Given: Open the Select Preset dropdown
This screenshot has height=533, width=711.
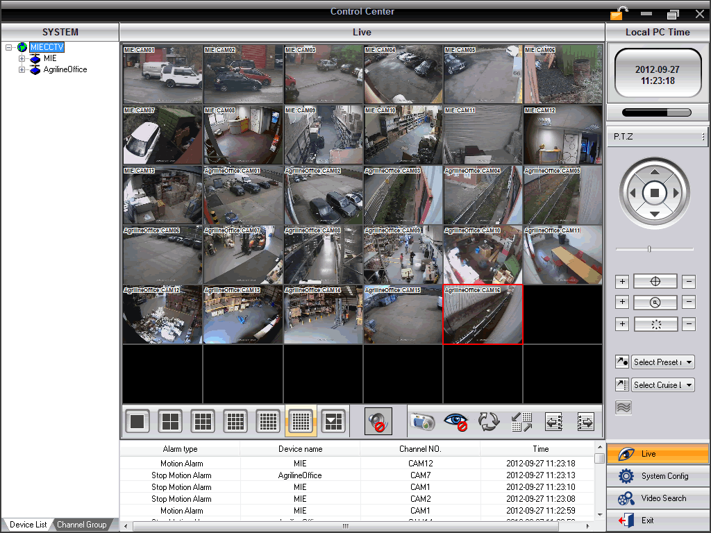Looking at the screenshot, I should click(662, 362).
